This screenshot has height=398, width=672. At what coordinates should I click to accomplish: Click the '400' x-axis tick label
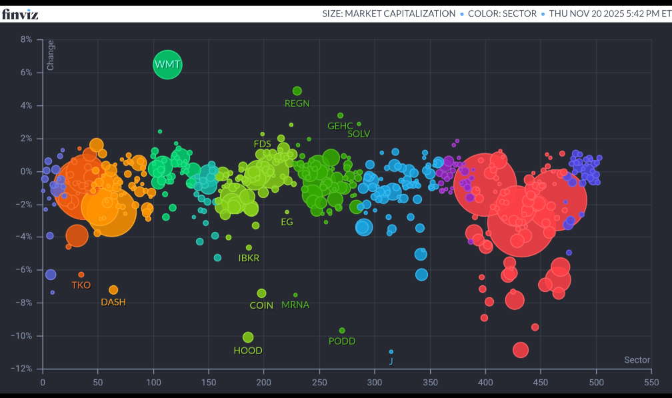coord(485,383)
